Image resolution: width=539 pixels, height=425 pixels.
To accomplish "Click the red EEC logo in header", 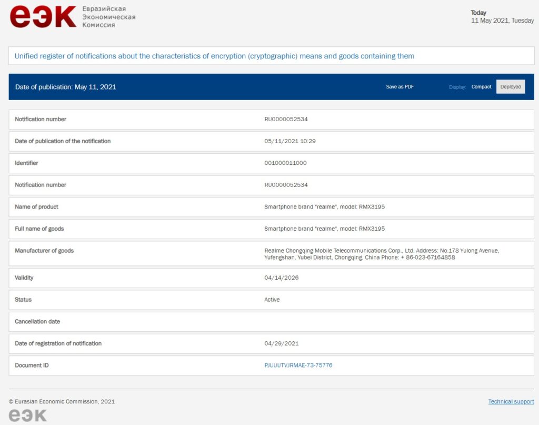I will (x=43, y=17).
